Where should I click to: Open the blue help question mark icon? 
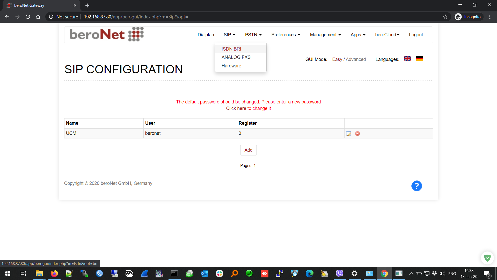point(416,186)
